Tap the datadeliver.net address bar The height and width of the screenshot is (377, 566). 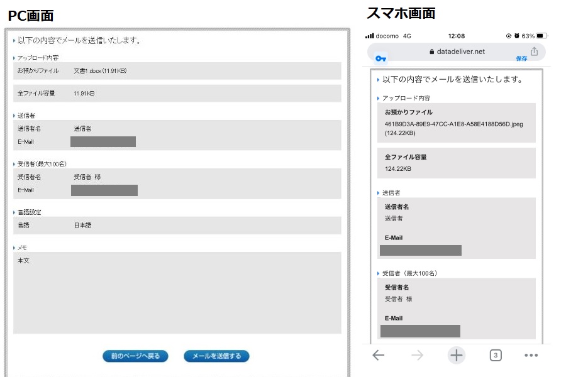pyautogui.click(x=457, y=52)
